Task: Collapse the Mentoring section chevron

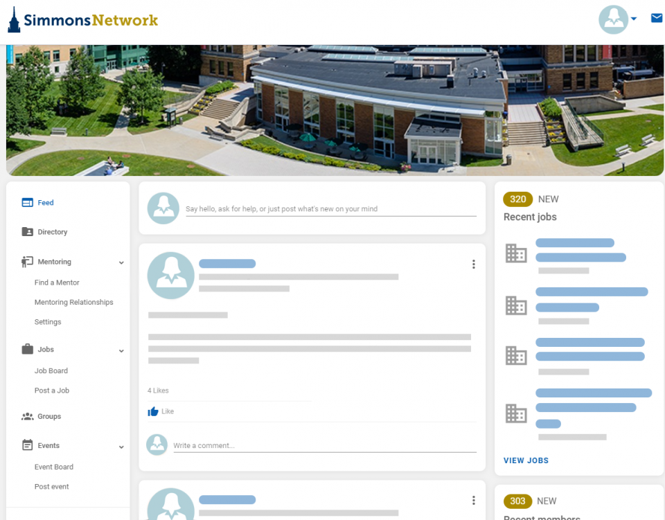Action: click(121, 262)
